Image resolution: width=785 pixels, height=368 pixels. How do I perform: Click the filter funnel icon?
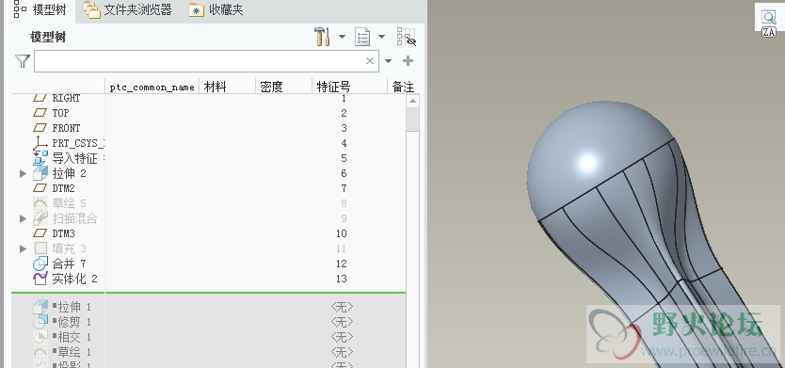point(23,61)
